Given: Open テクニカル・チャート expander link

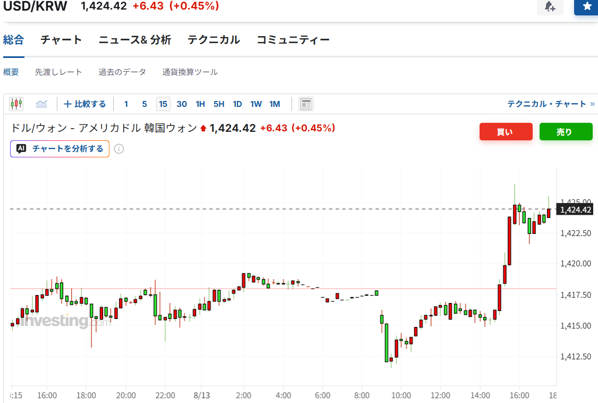Looking at the screenshot, I should click(x=551, y=104).
